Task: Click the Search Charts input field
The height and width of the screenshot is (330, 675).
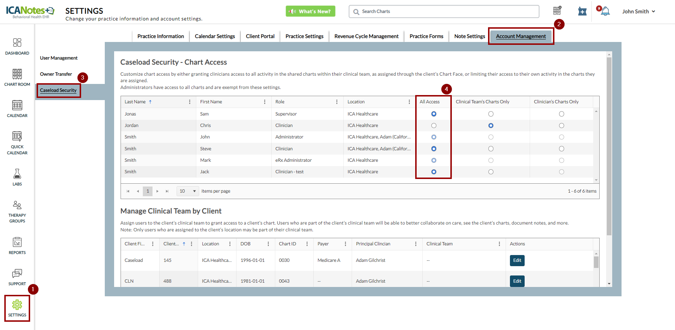Action: pyautogui.click(x=444, y=11)
